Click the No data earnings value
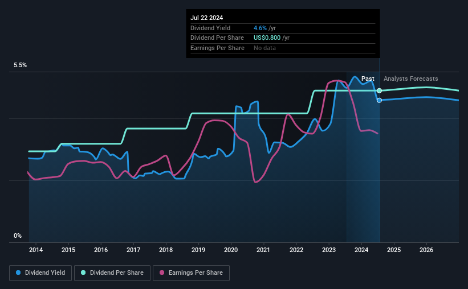This screenshot has height=289, width=468. point(264,48)
